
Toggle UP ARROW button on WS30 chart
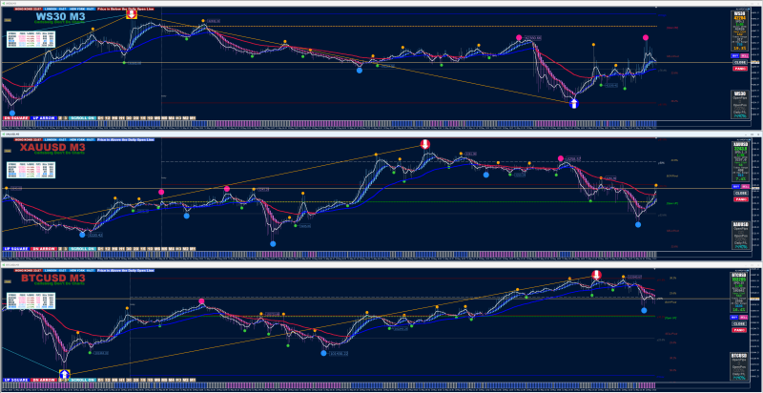(44, 118)
